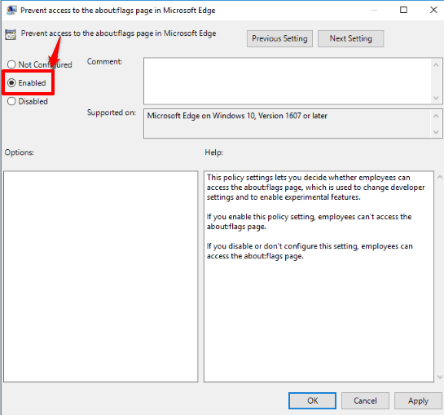444x415 pixels.
Task: Click Supported on box scroll up arrow
Action: (436, 116)
